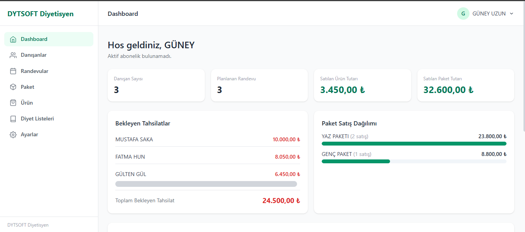
Task: Click the Toplam Bekleyen Tahsilat label
Action: (x=145, y=200)
